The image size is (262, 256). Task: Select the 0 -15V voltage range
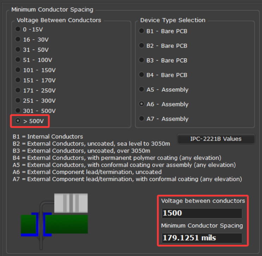click(x=29, y=29)
